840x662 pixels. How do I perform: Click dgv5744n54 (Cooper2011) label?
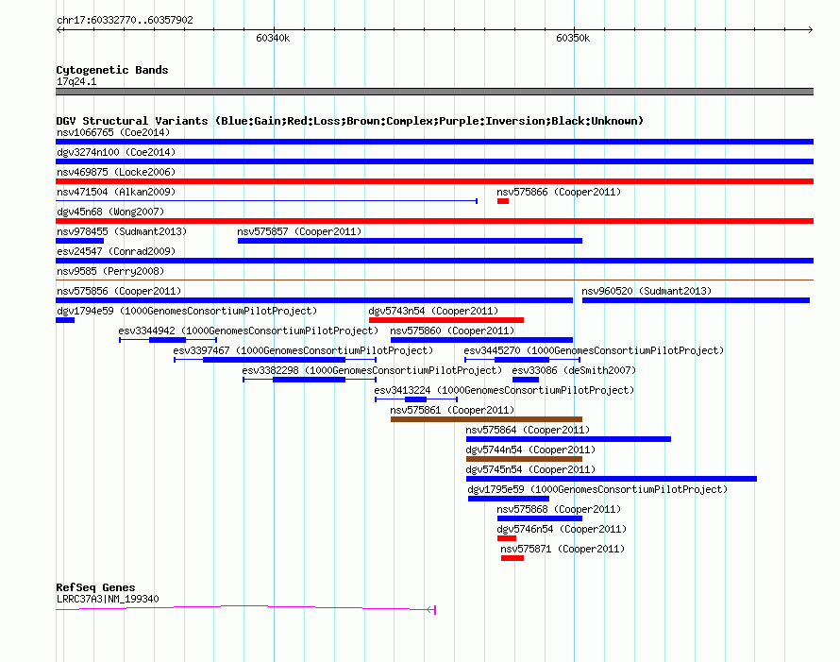(530, 450)
